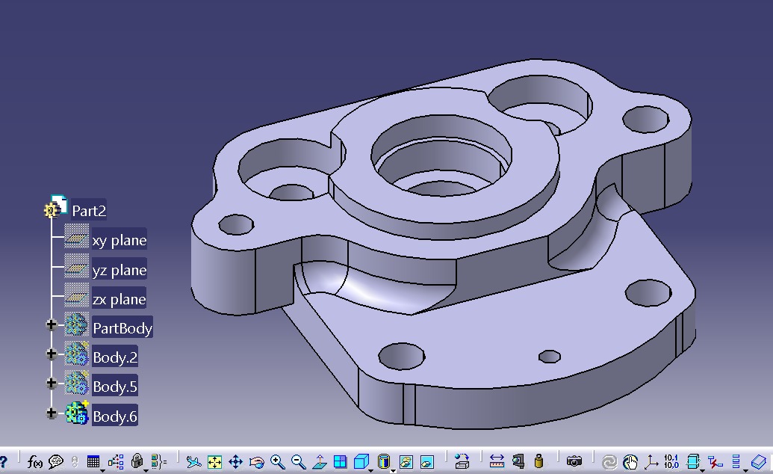Click the Body.5 label in tree
This screenshot has height=474, width=773.
[x=114, y=387]
